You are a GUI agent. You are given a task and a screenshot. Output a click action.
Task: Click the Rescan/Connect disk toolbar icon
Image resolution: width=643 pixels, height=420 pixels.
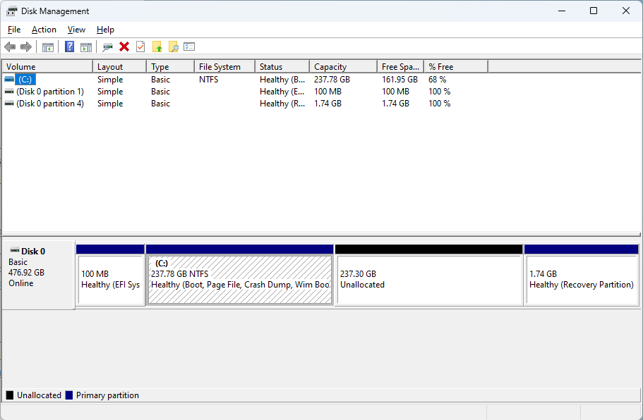pyautogui.click(x=107, y=47)
